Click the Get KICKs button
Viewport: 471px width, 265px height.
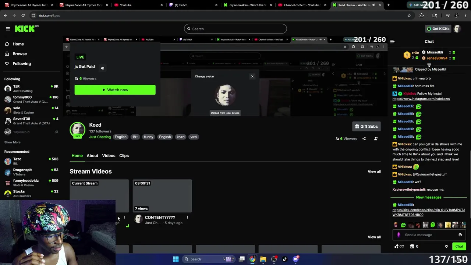[x=438, y=29]
